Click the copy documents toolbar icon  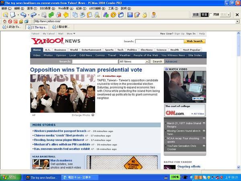tap(75, 15)
